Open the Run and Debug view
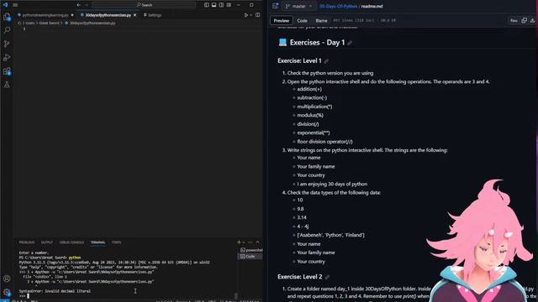Viewport: 538px width, 302px height. [x=7, y=58]
